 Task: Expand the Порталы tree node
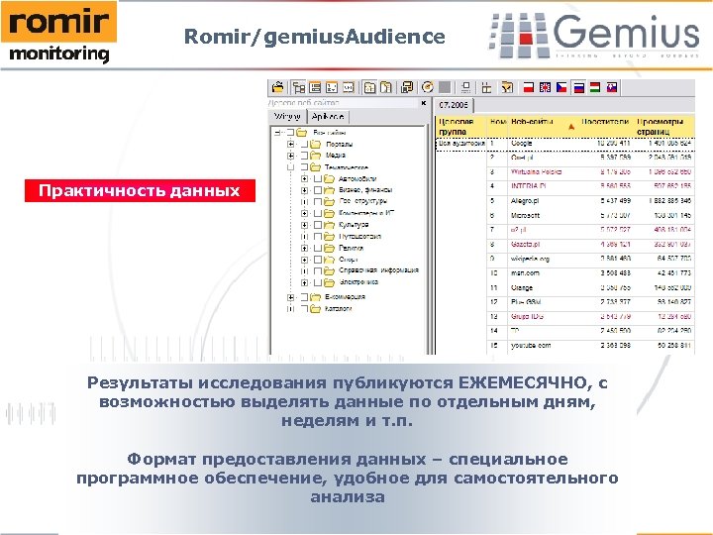pos(291,145)
